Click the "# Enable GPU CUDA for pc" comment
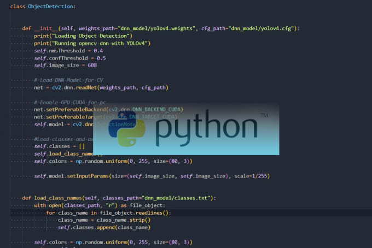 click(x=70, y=102)
